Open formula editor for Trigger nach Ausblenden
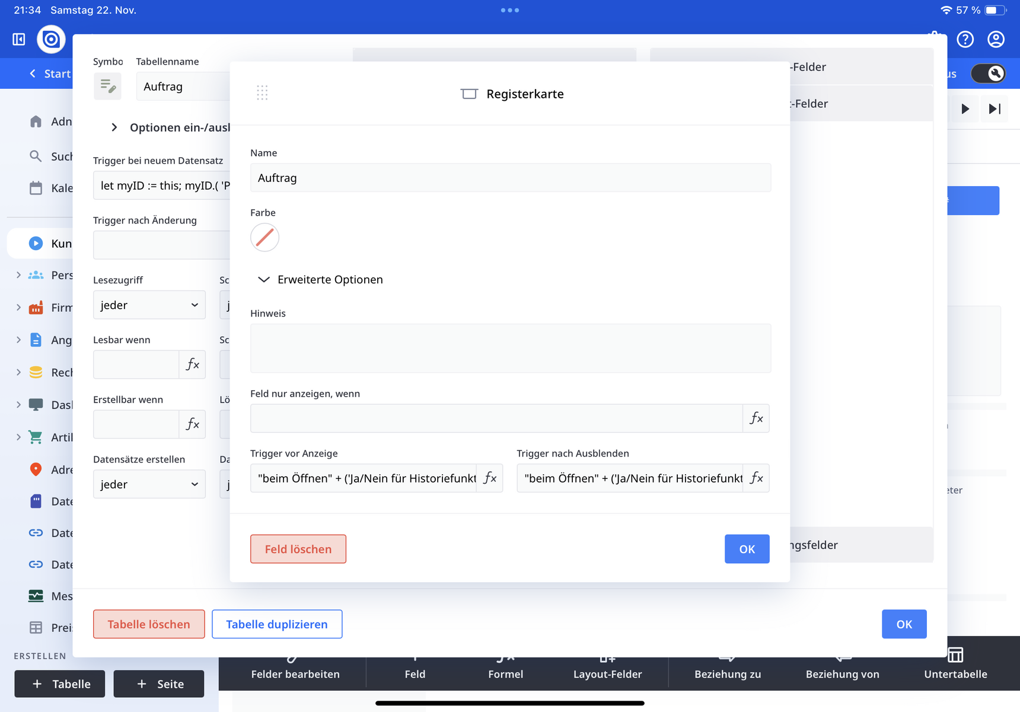 click(756, 478)
